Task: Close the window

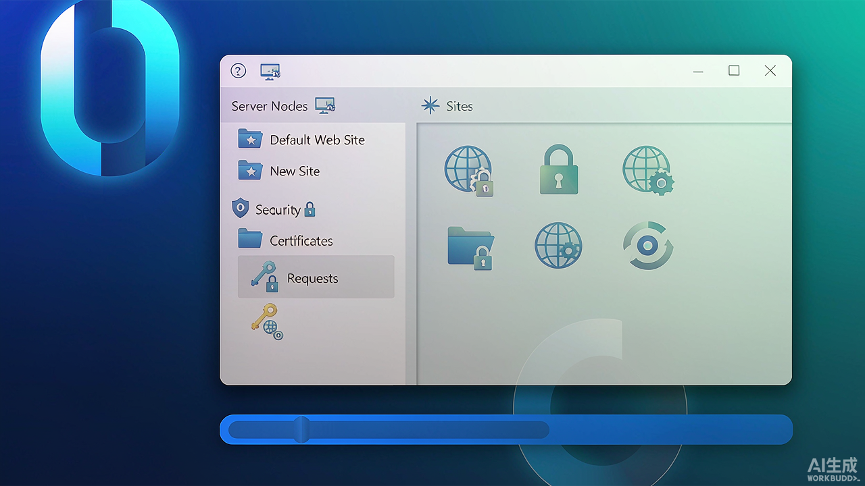Action: (770, 71)
